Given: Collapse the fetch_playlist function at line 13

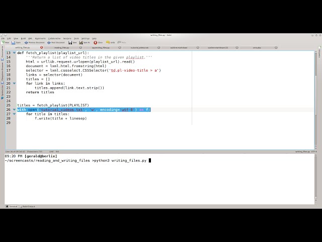Looking at the screenshot, I should (x=14, y=53).
